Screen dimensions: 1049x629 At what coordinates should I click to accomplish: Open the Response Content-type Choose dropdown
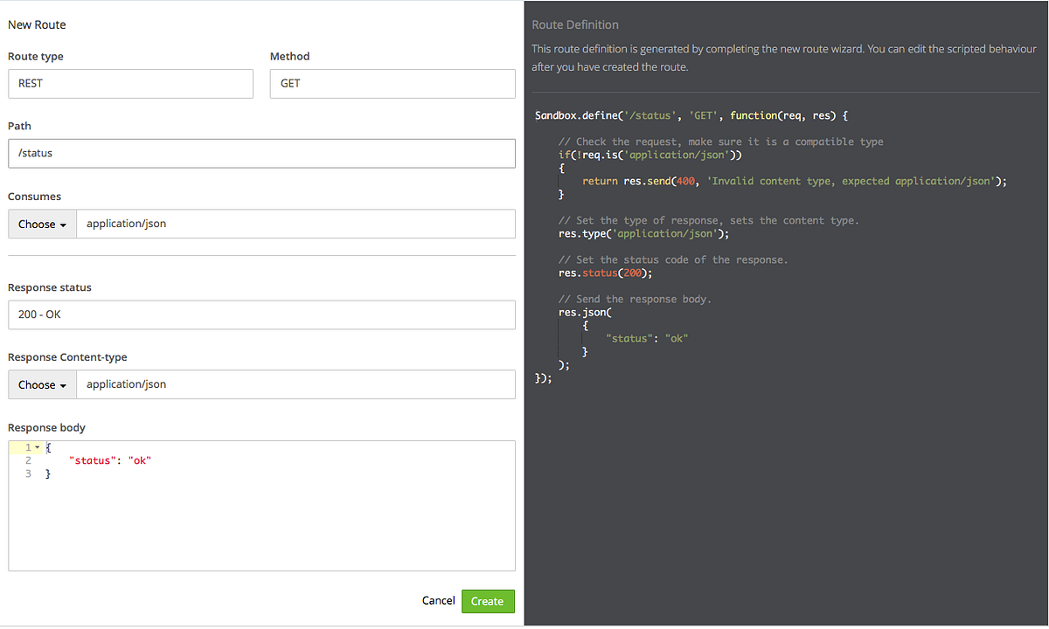pos(41,384)
